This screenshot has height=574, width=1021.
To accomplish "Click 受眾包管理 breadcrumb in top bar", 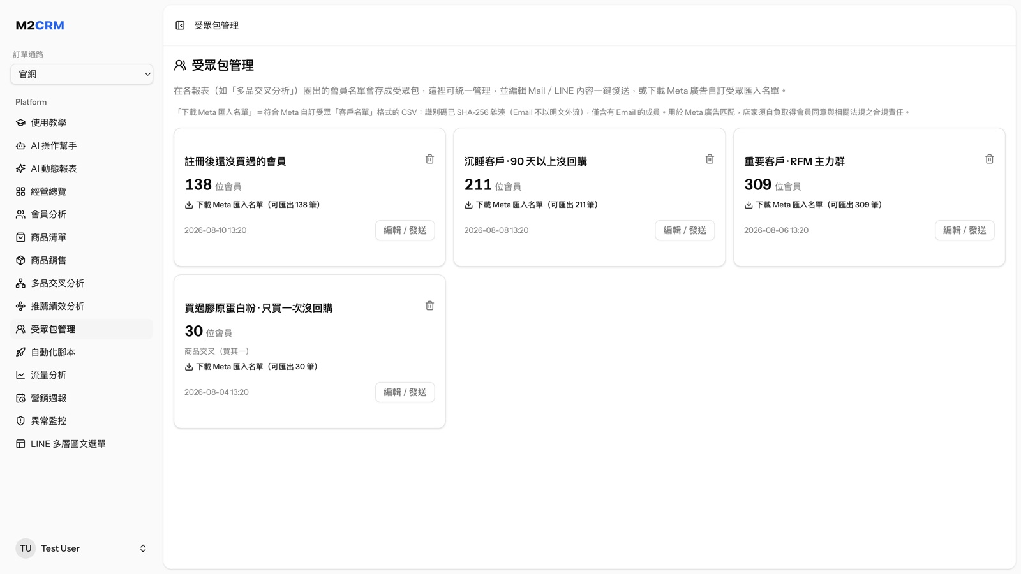I will click(216, 26).
